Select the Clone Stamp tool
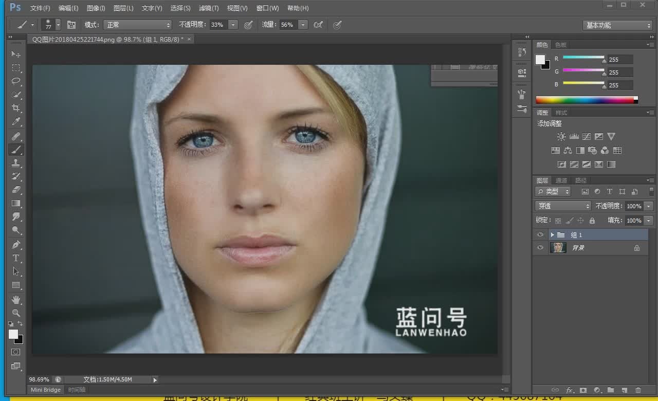This screenshot has width=658, height=401. 16,163
